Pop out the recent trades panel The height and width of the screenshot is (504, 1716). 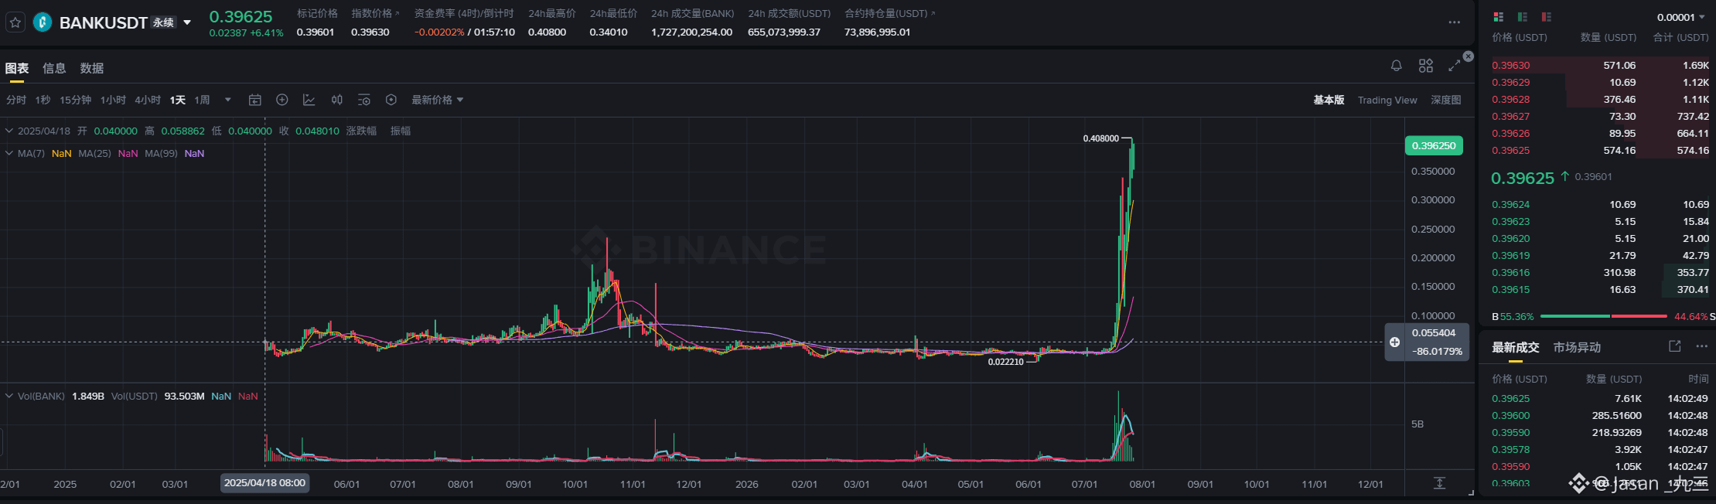pos(1675,346)
